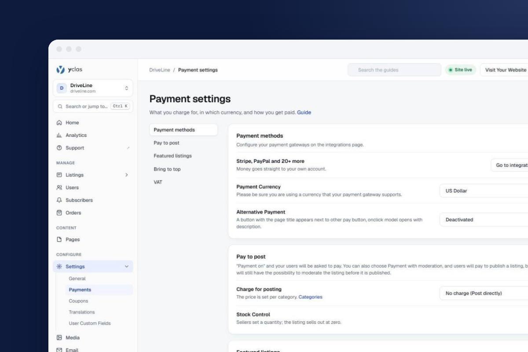Image resolution: width=528 pixels, height=352 pixels.
Task: Collapse the Settings menu chevron
Action: coord(127,267)
